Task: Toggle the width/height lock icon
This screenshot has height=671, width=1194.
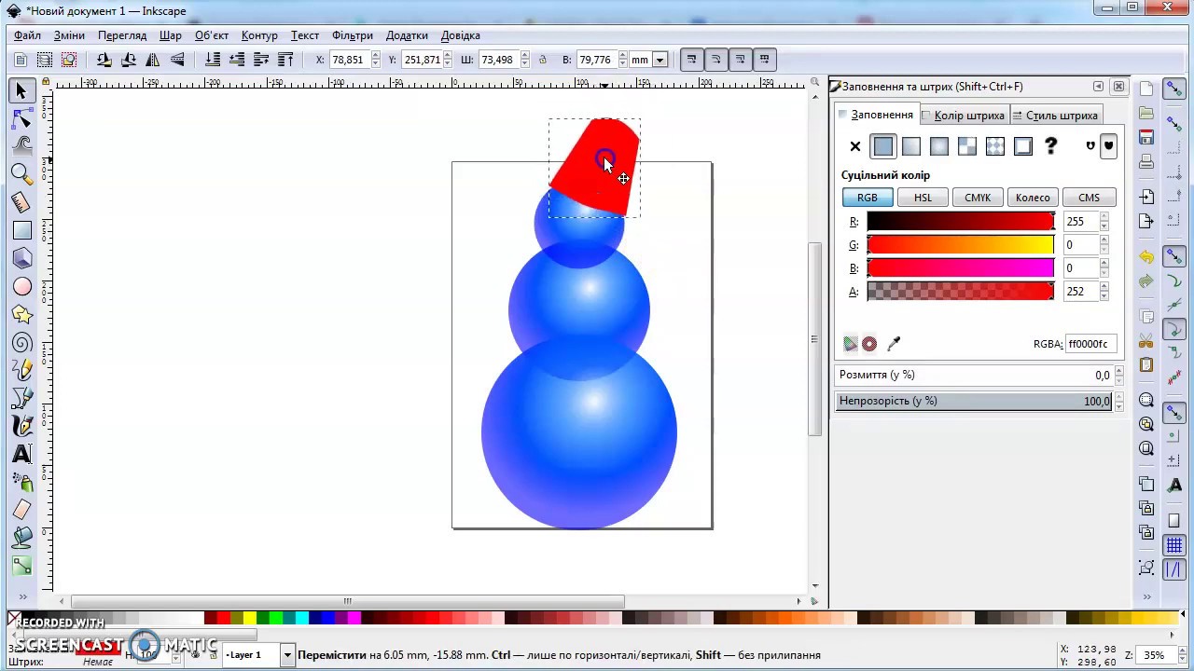Action: tap(543, 60)
